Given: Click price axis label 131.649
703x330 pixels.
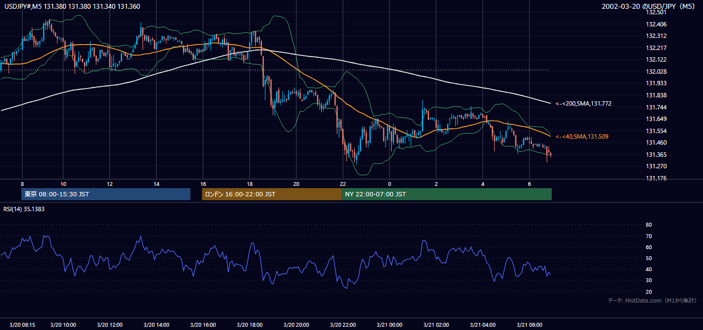Looking at the screenshot, I should pyautogui.click(x=656, y=119).
